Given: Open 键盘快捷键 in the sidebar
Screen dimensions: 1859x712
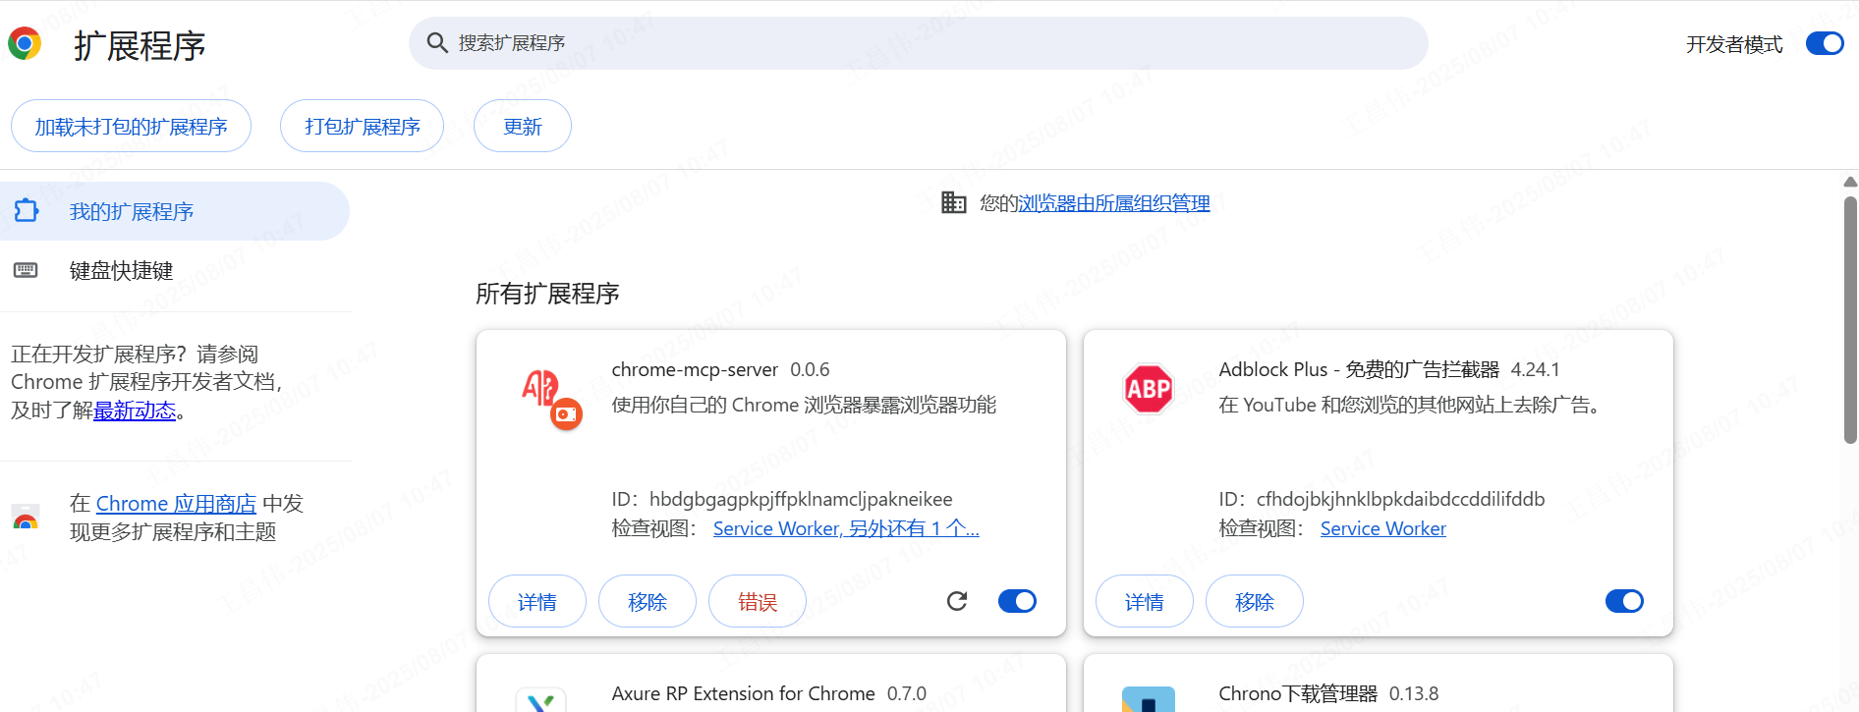Looking at the screenshot, I should pyautogui.click(x=175, y=270).
